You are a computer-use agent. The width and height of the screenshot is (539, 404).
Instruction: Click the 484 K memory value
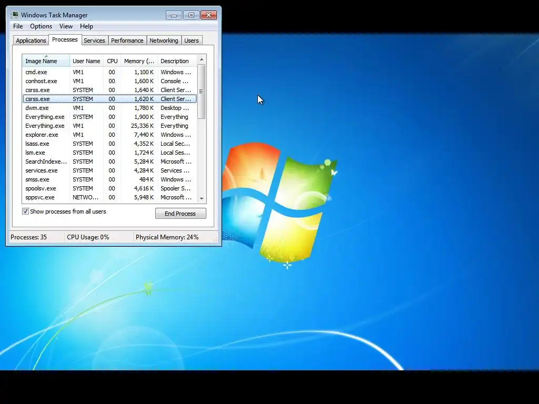pyautogui.click(x=146, y=179)
